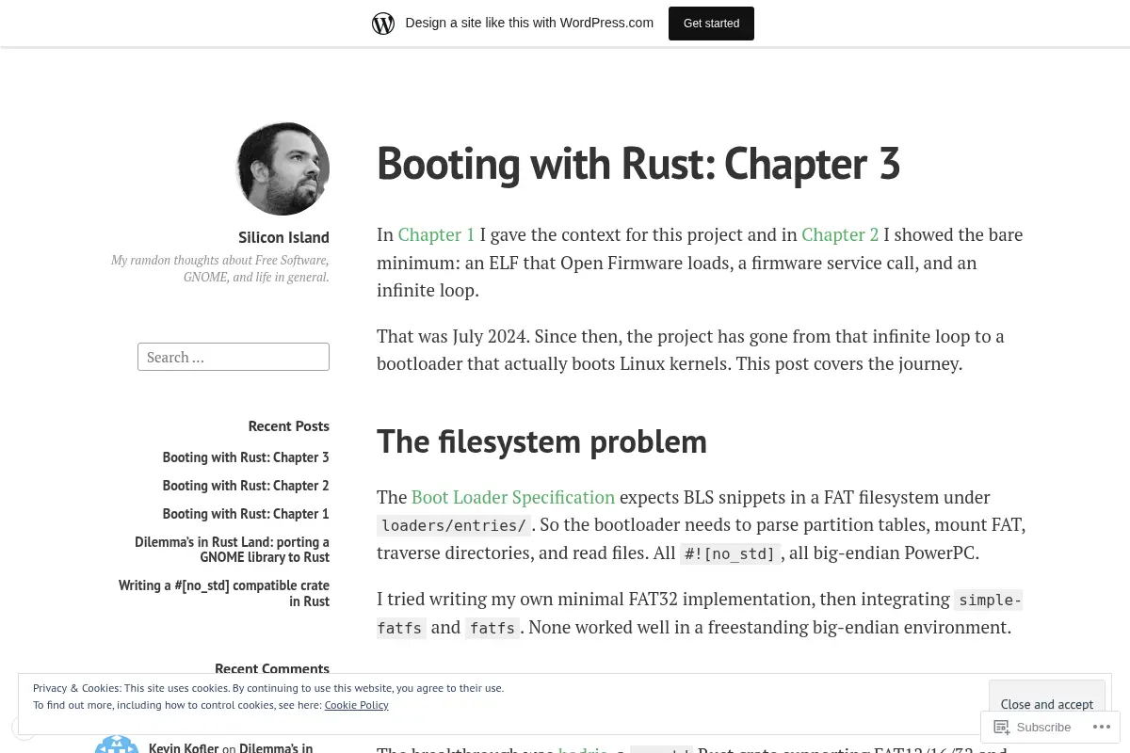Click the Booting with Rust: Chapter 3 heading

point(638,163)
